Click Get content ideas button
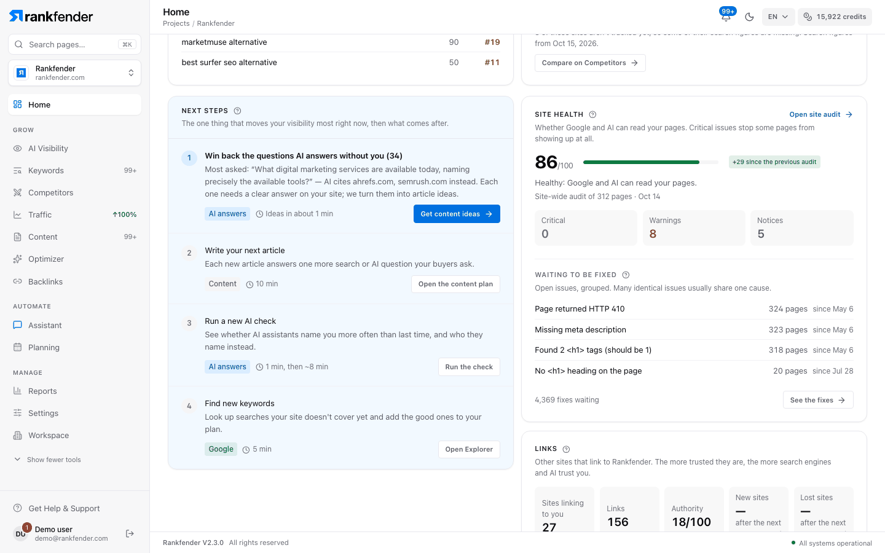Image resolution: width=885 pixels, height=553 pixels. pos(457,214)
